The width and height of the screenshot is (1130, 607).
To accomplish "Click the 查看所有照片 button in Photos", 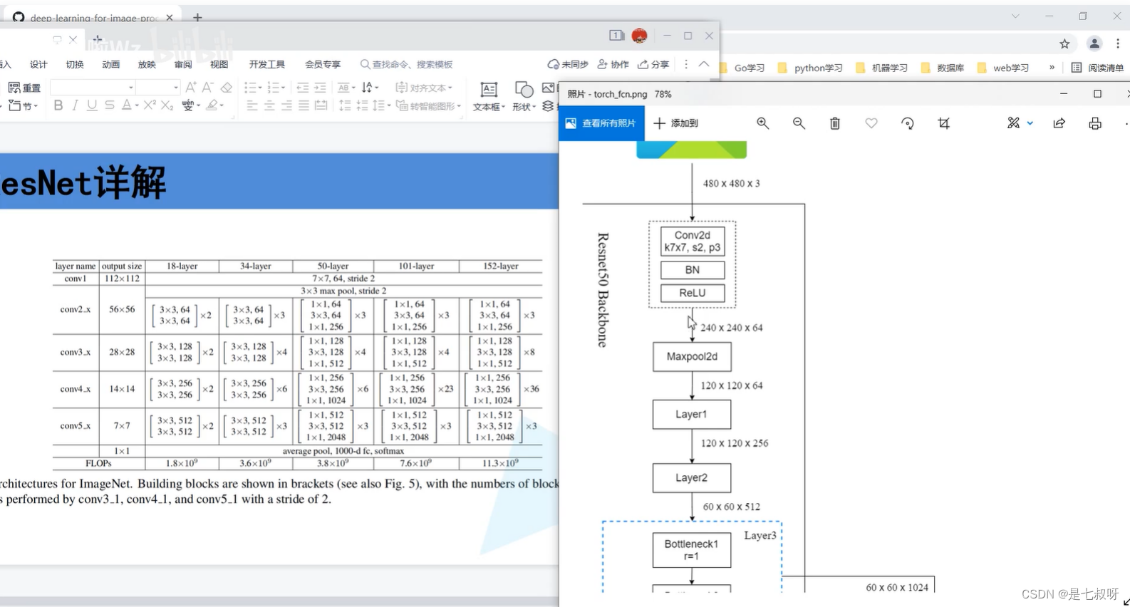I will pos(601,123).
